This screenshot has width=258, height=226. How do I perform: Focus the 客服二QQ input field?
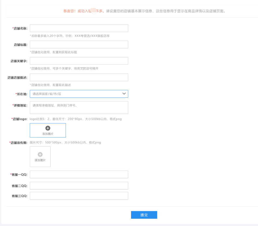(79, 186)
